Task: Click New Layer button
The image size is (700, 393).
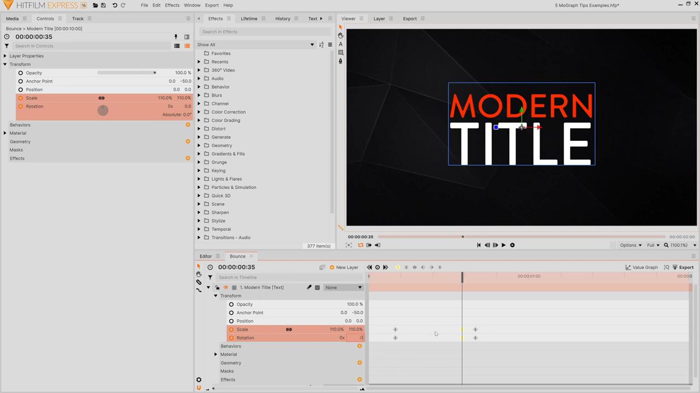Action: click(343, 267)
